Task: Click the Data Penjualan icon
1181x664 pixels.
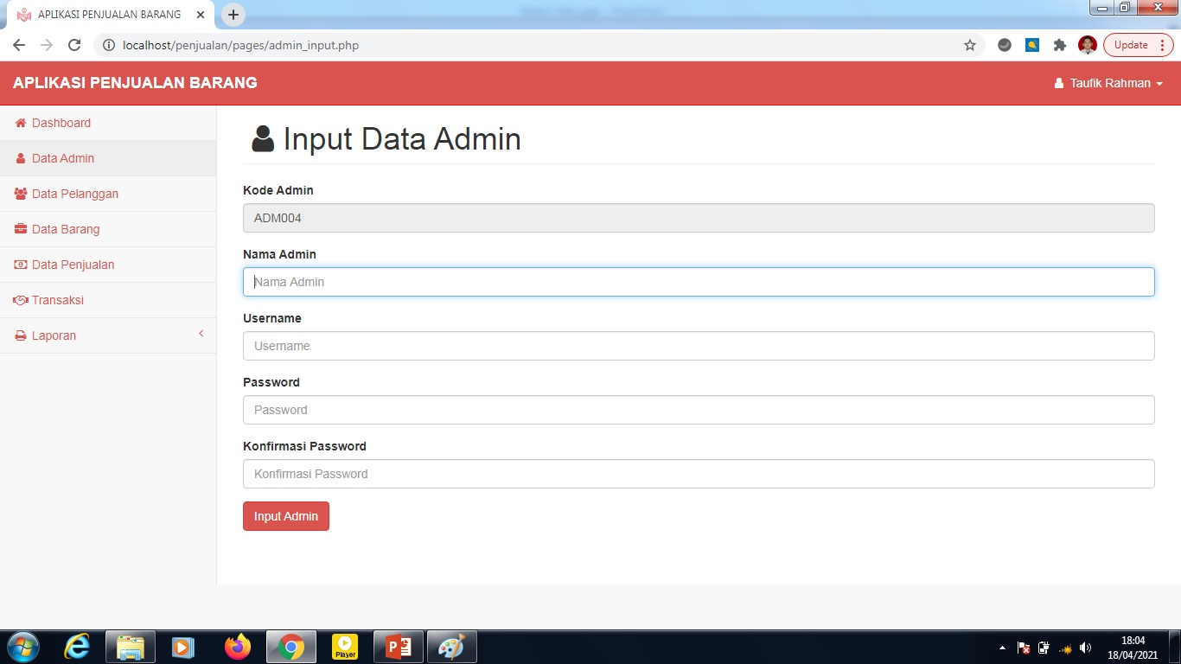Action: coord(19,265)
